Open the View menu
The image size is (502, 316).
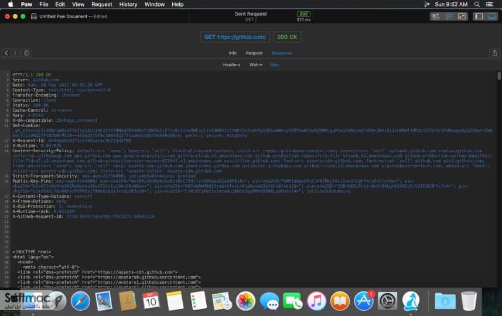click(x=78, y=4)
